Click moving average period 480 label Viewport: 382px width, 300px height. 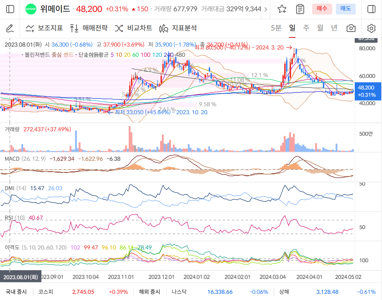180,55
